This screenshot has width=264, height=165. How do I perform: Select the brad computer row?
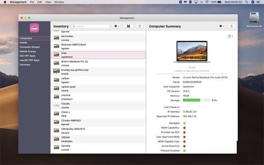coord(98,55)
